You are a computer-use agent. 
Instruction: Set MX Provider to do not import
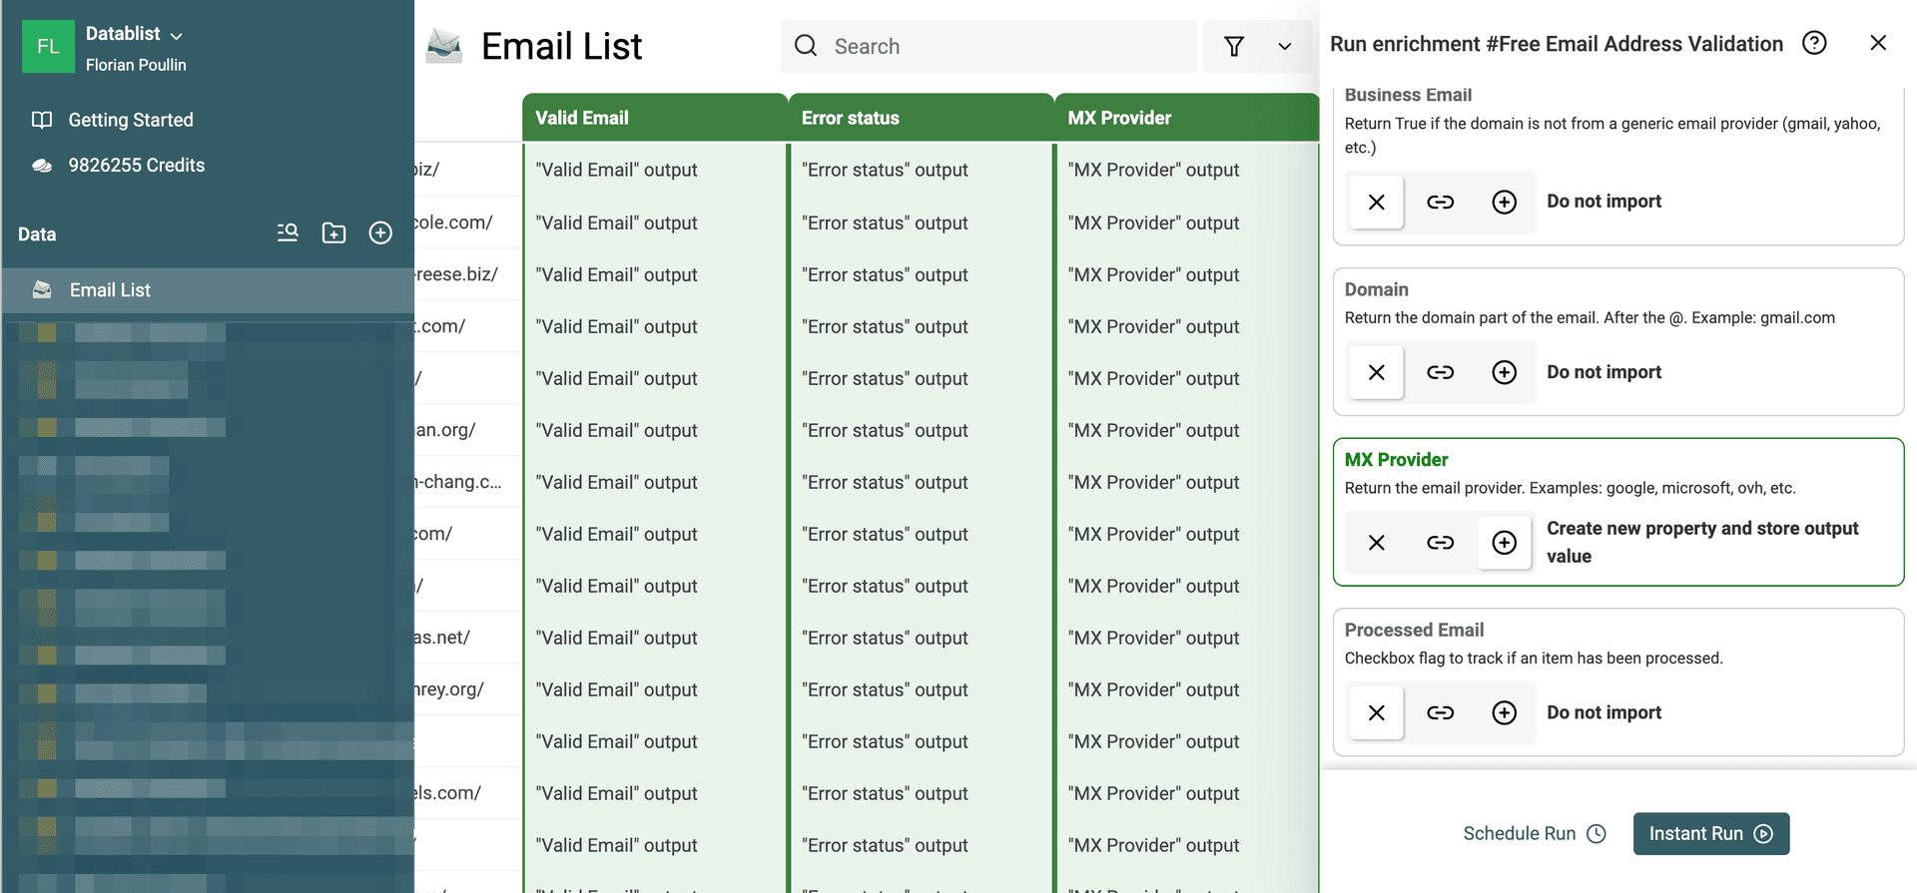coord(1377,543)
